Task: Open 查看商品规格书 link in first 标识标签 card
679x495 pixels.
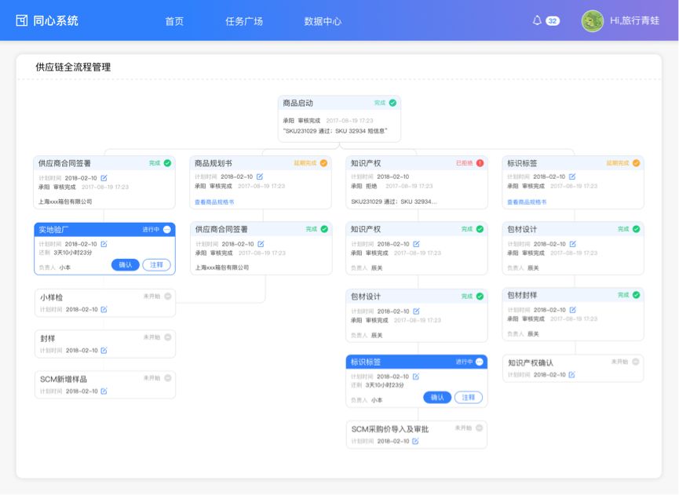Action: [x=527, y=202]
